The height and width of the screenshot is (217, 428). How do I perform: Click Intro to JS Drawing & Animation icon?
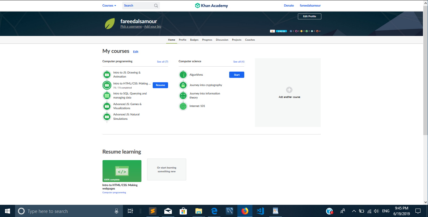(107, 75)
